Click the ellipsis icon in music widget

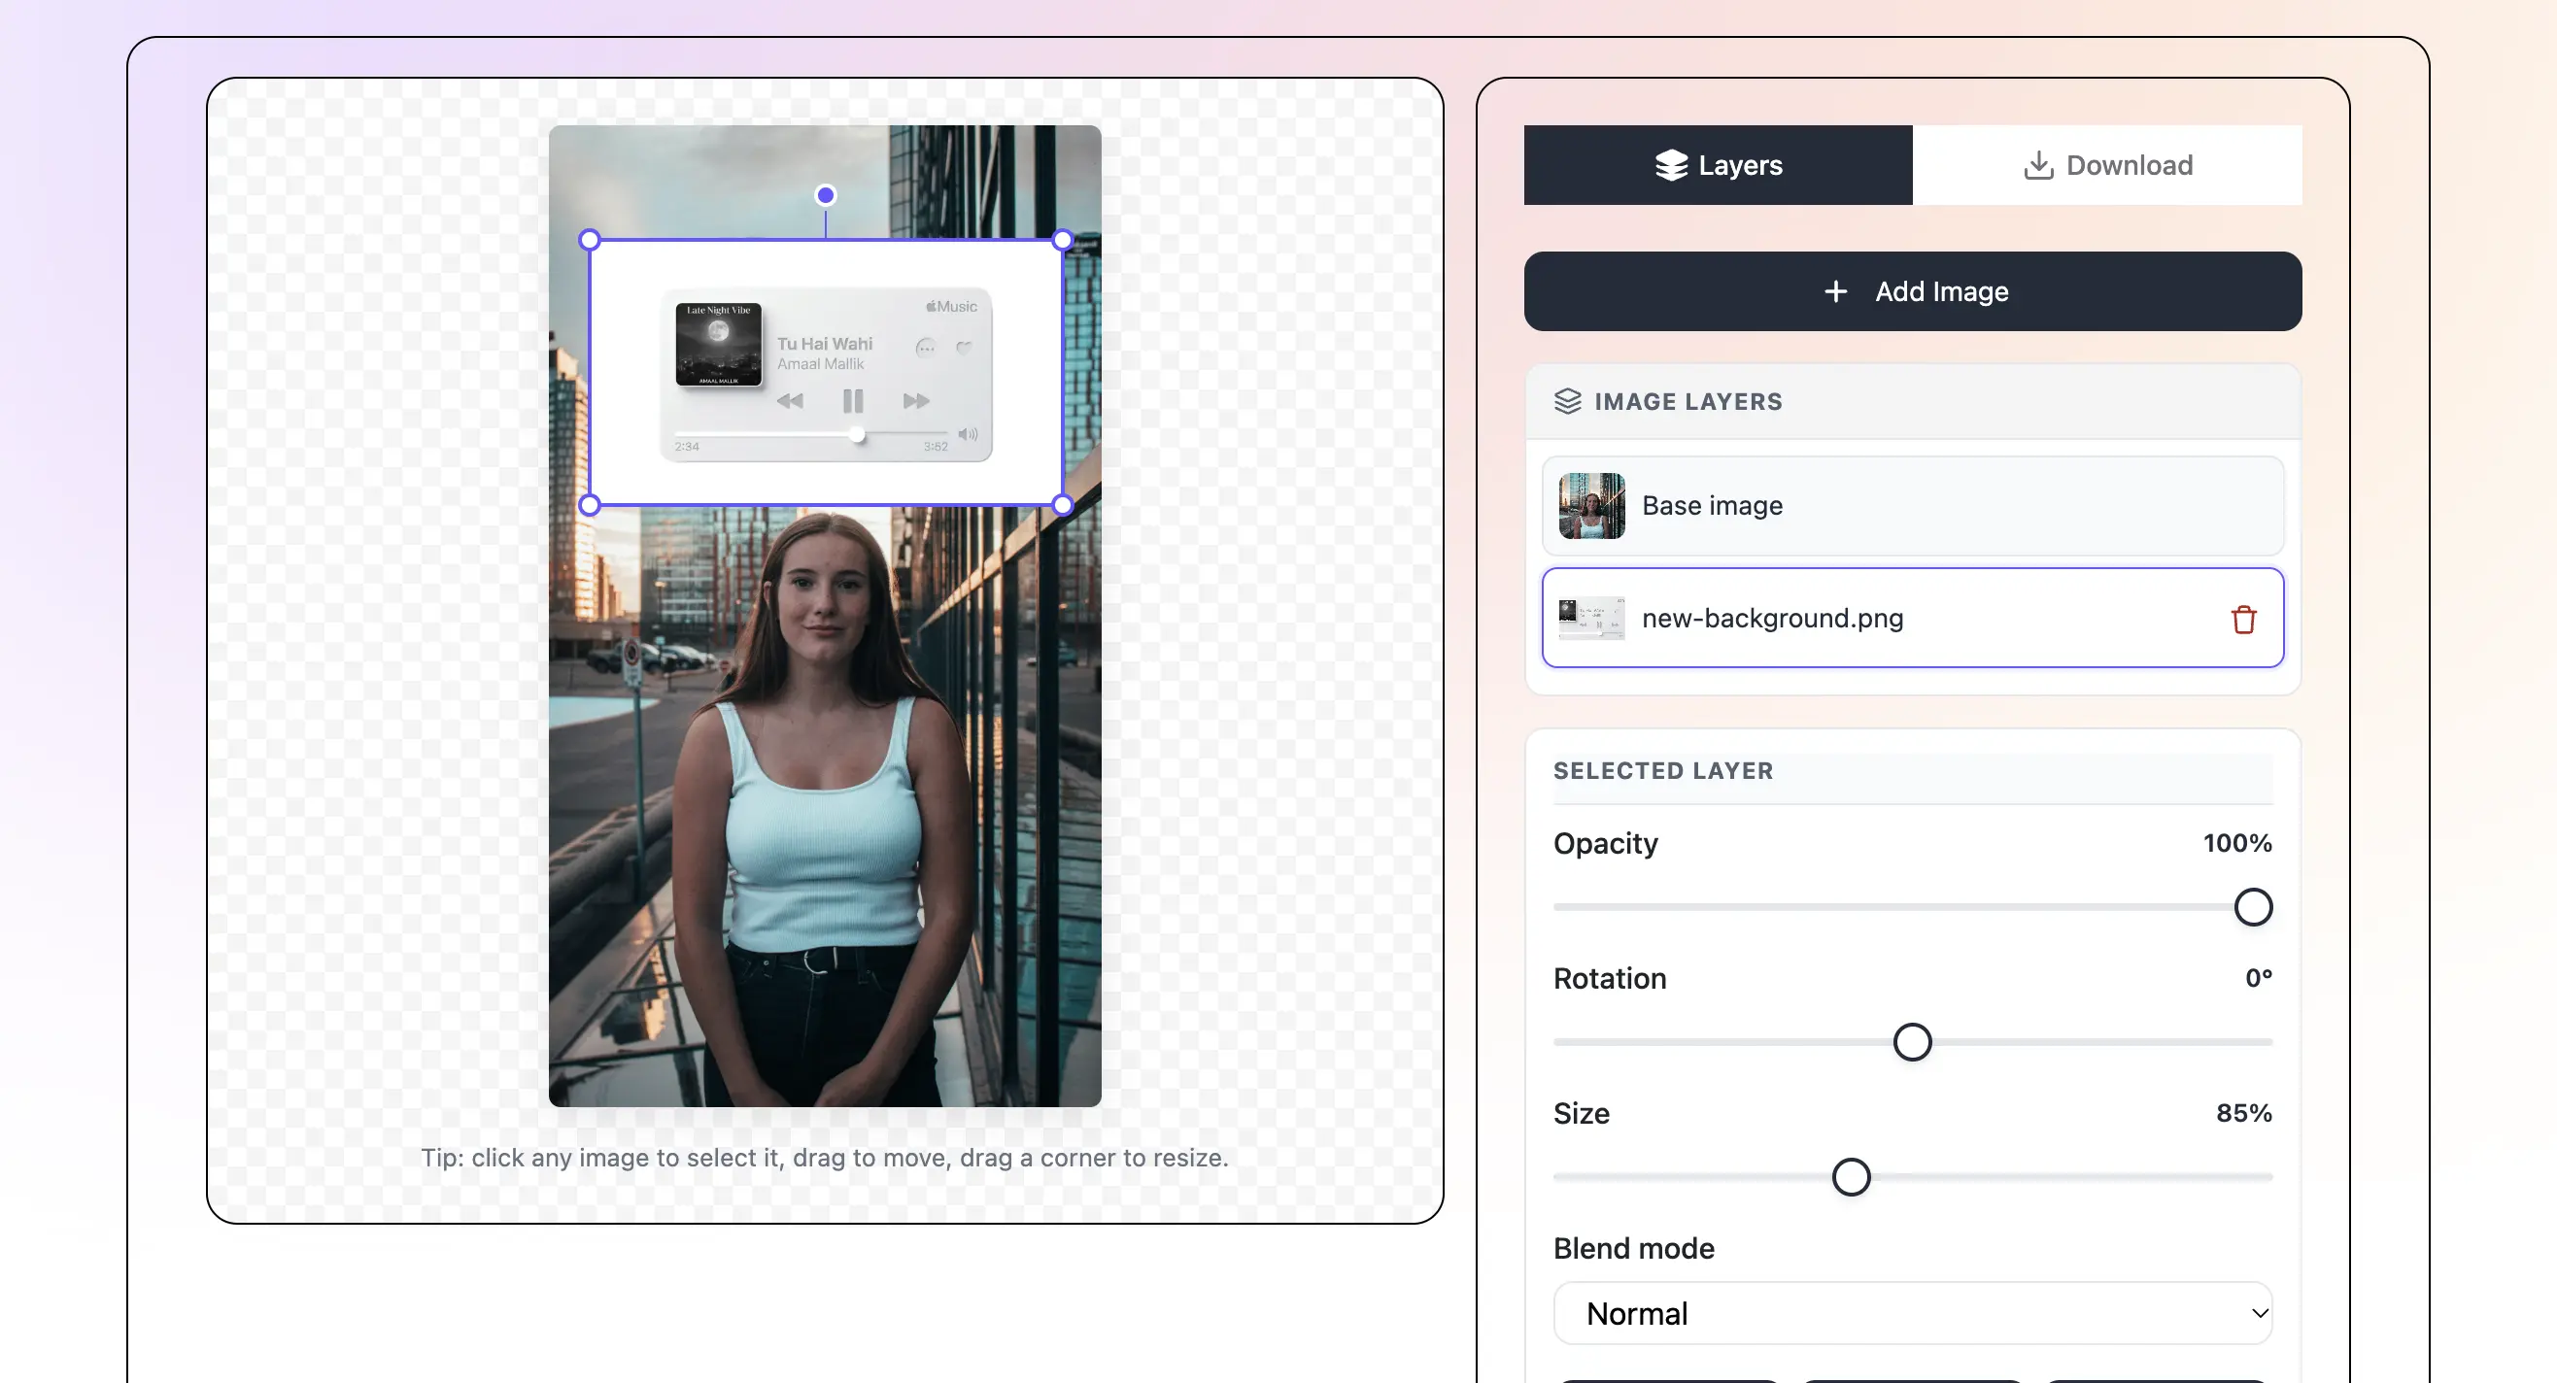click(925, 348)
